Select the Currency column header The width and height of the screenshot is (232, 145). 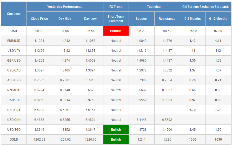(14, 14)
